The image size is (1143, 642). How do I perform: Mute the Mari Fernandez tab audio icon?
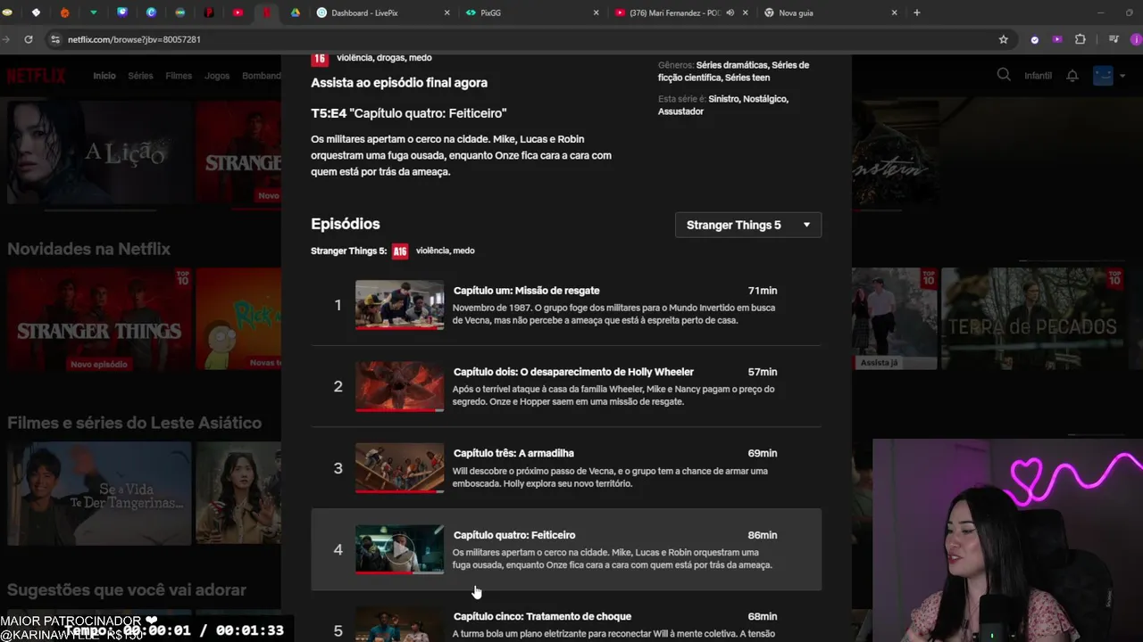[730, 12]
